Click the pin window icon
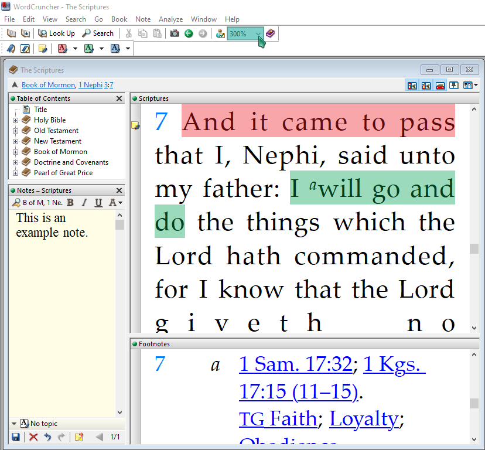Screen dimensions: 485x450 pos(454,85)
